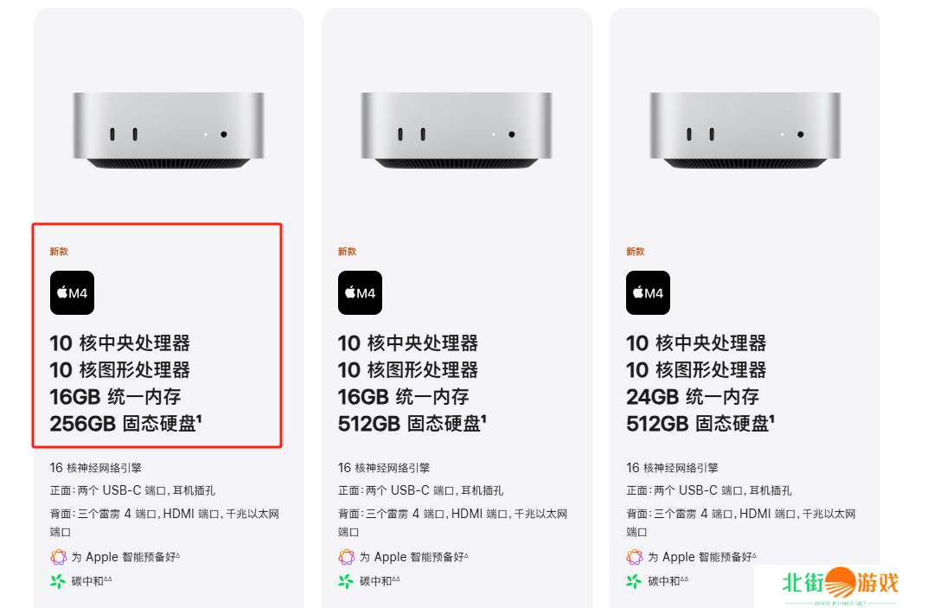
Task: Select the rightmost Mac mini product image
Action: tap(745, 130)
